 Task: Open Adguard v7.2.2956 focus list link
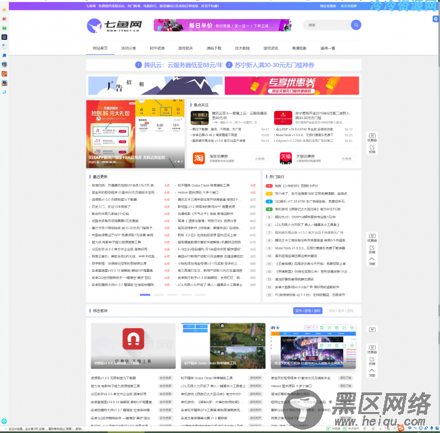304,141
